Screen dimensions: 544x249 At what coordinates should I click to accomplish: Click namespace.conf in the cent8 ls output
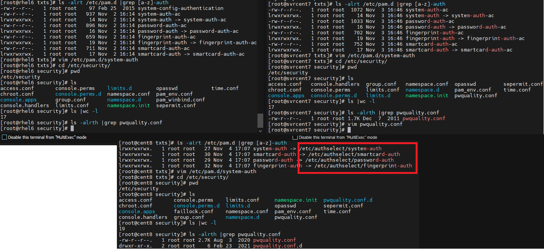247,211
